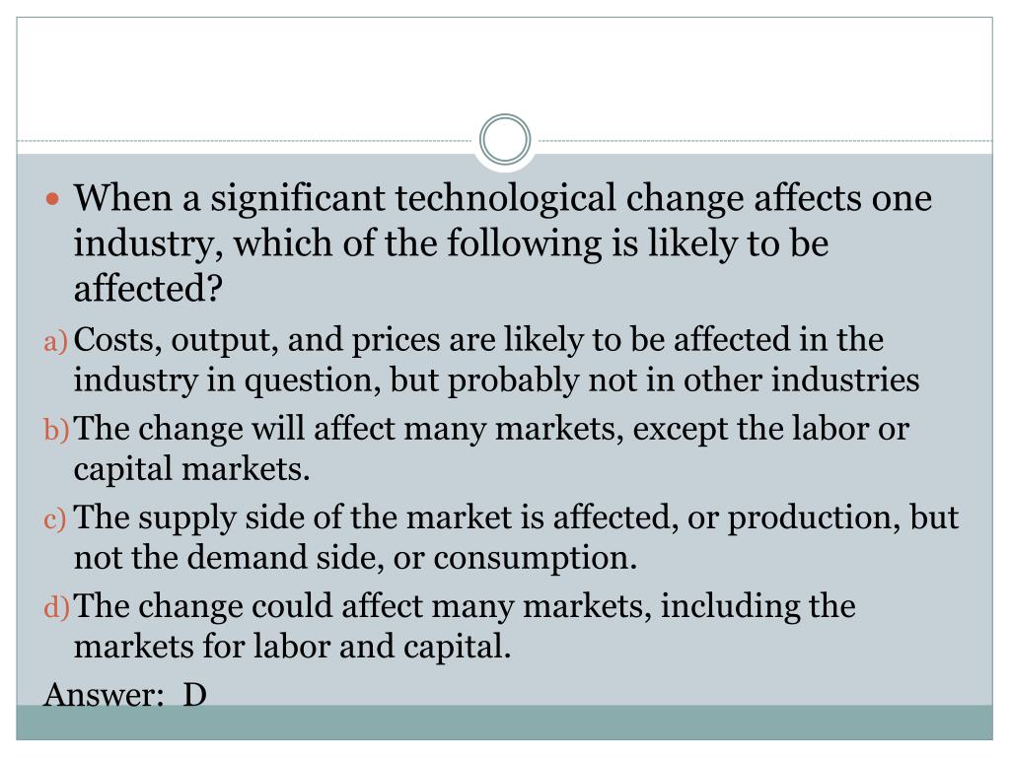
Task: Click the "Answer:" label near the bottom
Action: click(x=104, y=694)
